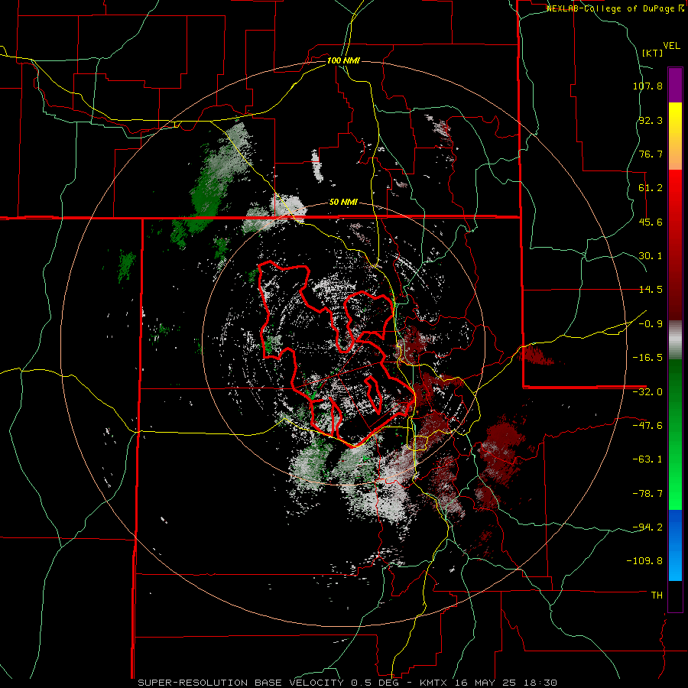Click the -0.9 velocity scale value
The height and width of the screenshot is (688, 688).
651,324
